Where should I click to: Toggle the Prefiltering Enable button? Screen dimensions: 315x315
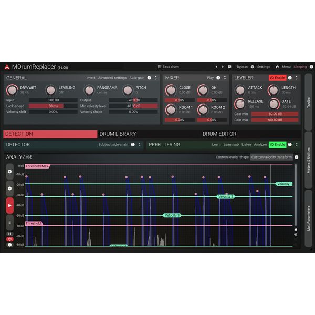pos(277,145)
